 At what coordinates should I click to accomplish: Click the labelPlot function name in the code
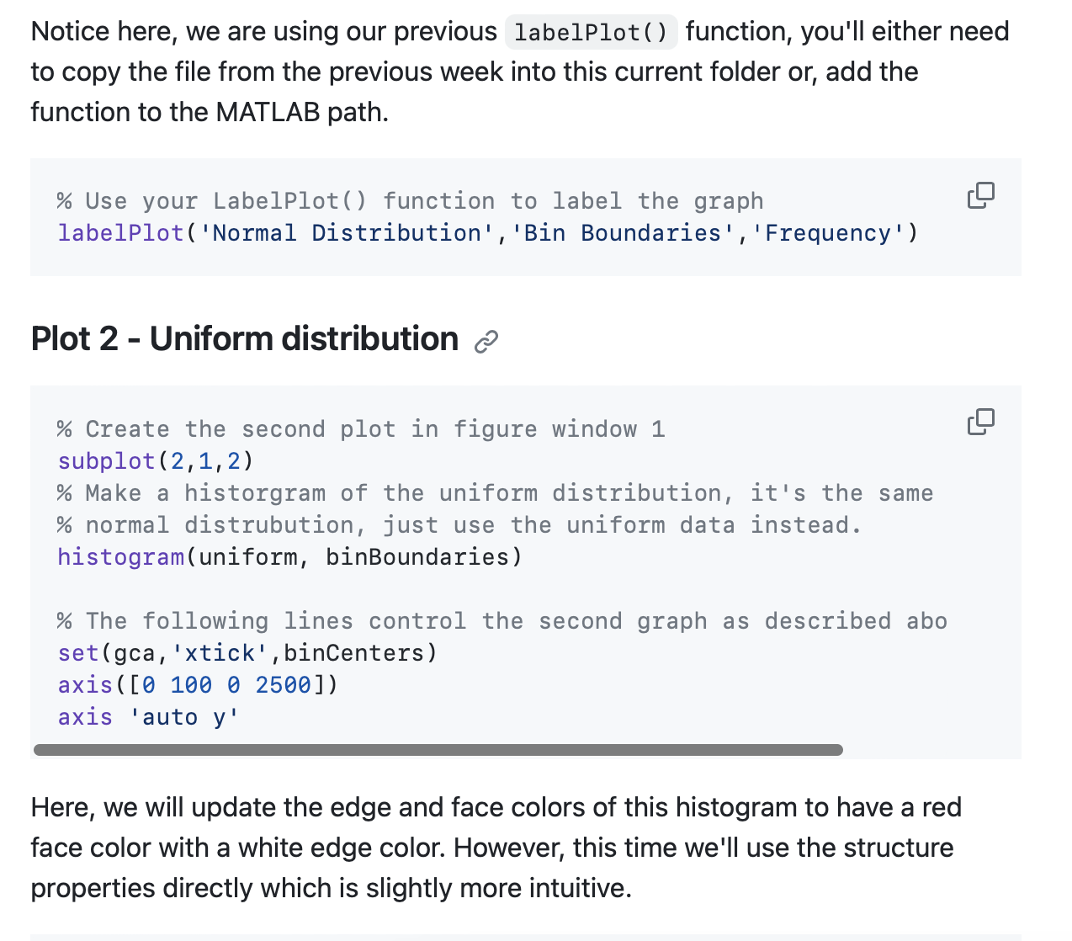(119, 232)
